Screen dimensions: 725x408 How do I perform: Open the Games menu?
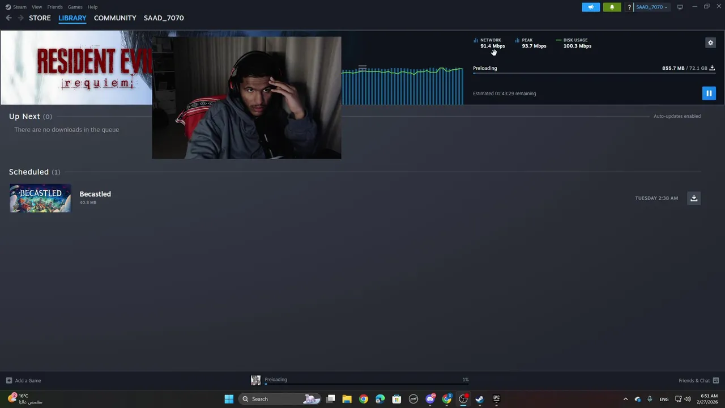75,7
